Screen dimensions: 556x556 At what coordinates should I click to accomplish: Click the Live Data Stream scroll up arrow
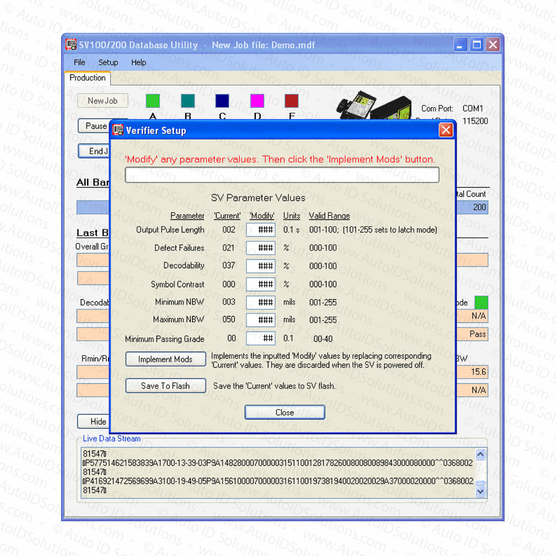click(480, 454)
